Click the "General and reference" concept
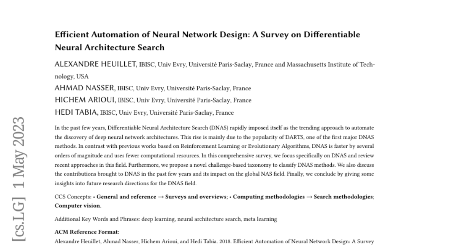This screenshot has width=456, height=246. [127, 197]
